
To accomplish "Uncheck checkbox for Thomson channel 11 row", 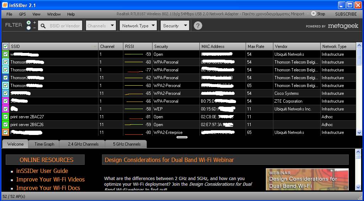I will pyautogui.click(x=5, y=78).
